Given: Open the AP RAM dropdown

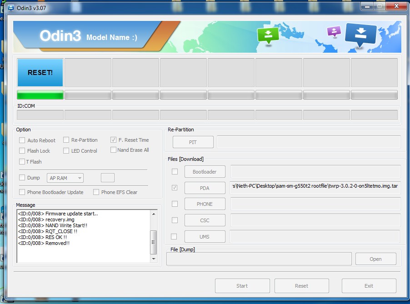Looking at the screenshot, I should point(65,178).
